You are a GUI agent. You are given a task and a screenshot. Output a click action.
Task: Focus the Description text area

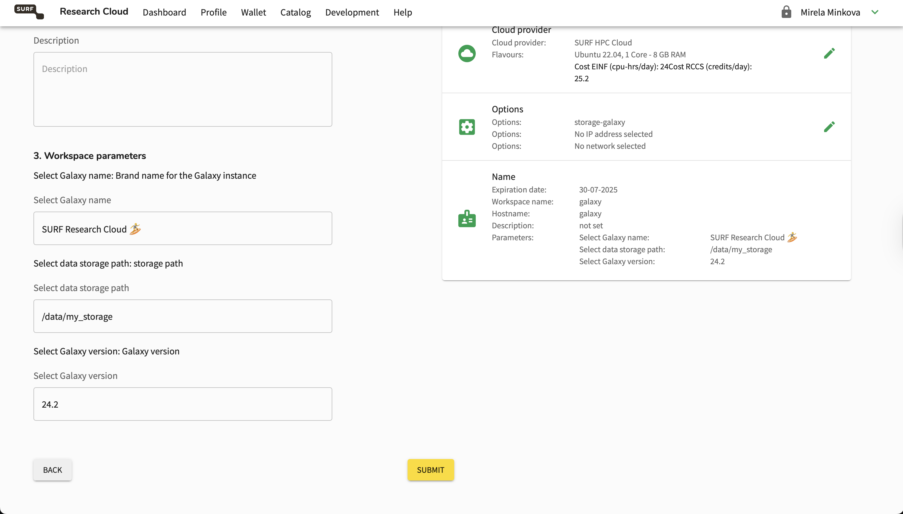pos(183,89)
